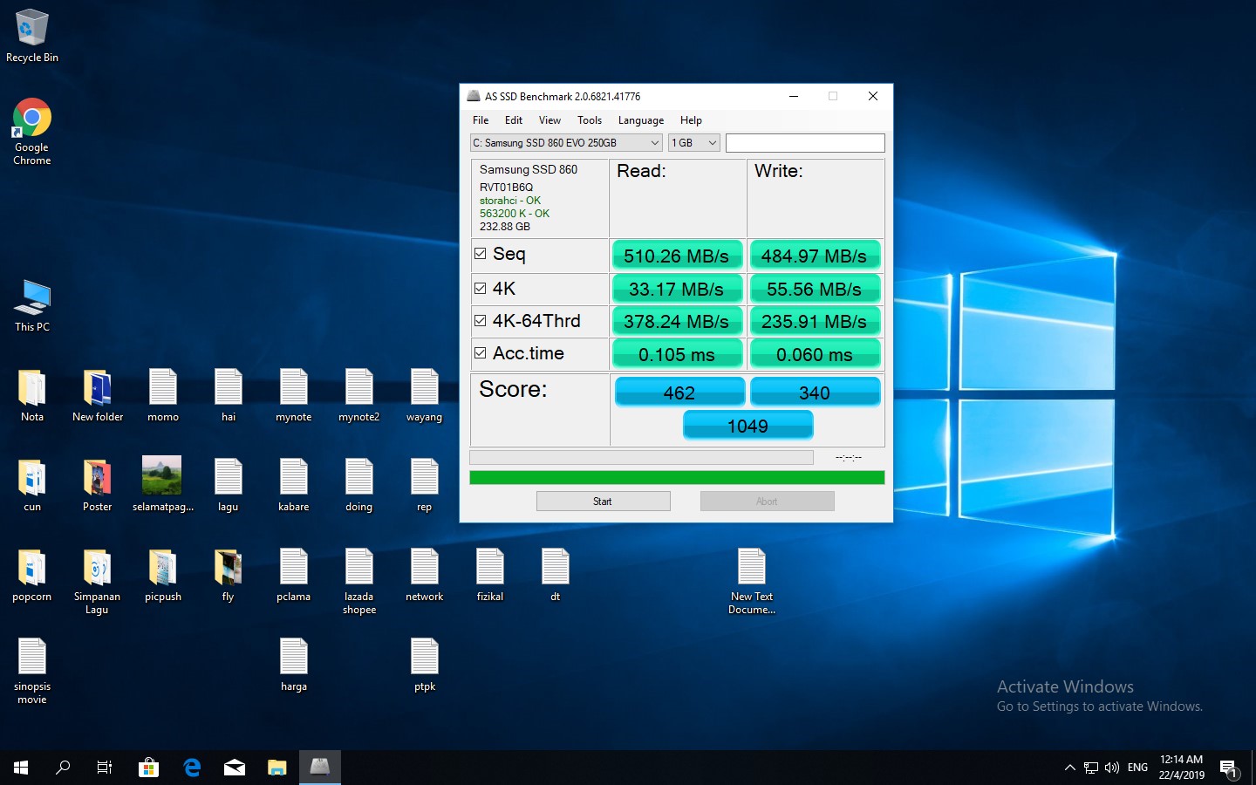Select the ptpk text file icon

pyautogui.click(x=425, y=666)
